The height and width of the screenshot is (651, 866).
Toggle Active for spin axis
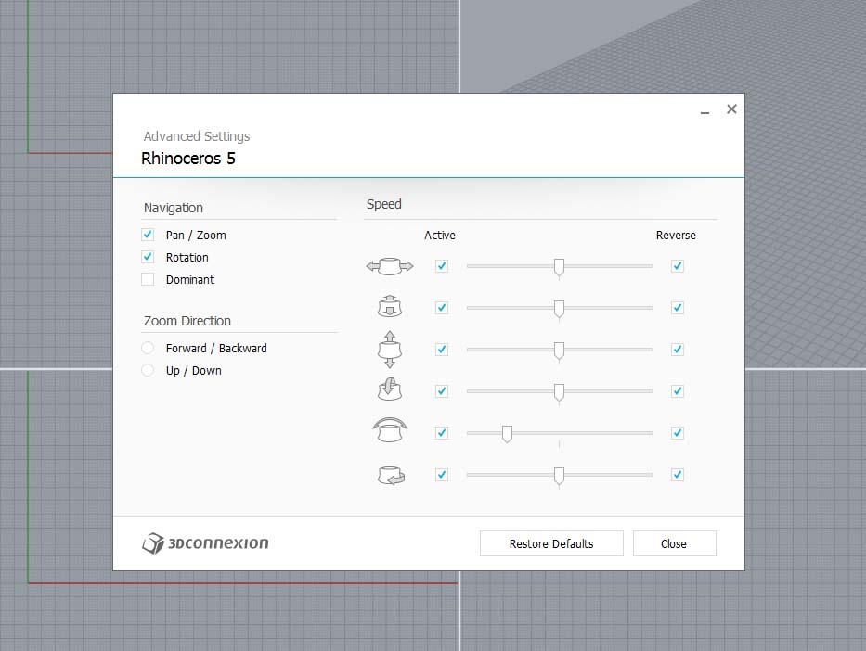tap(441, 475)
